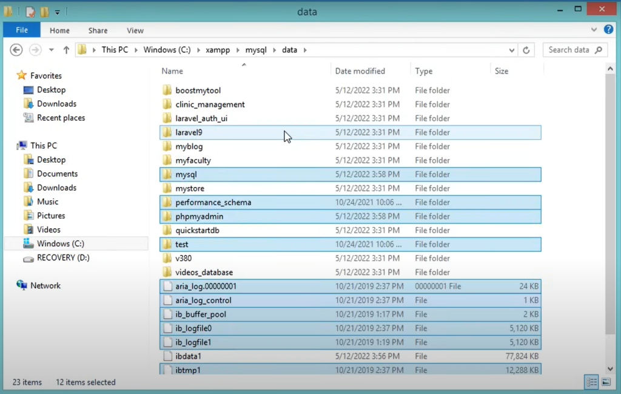This screenshot has height=394, width=621.
Task: Open recent locations dropdown next to forward button
Action: coord(50,50)
